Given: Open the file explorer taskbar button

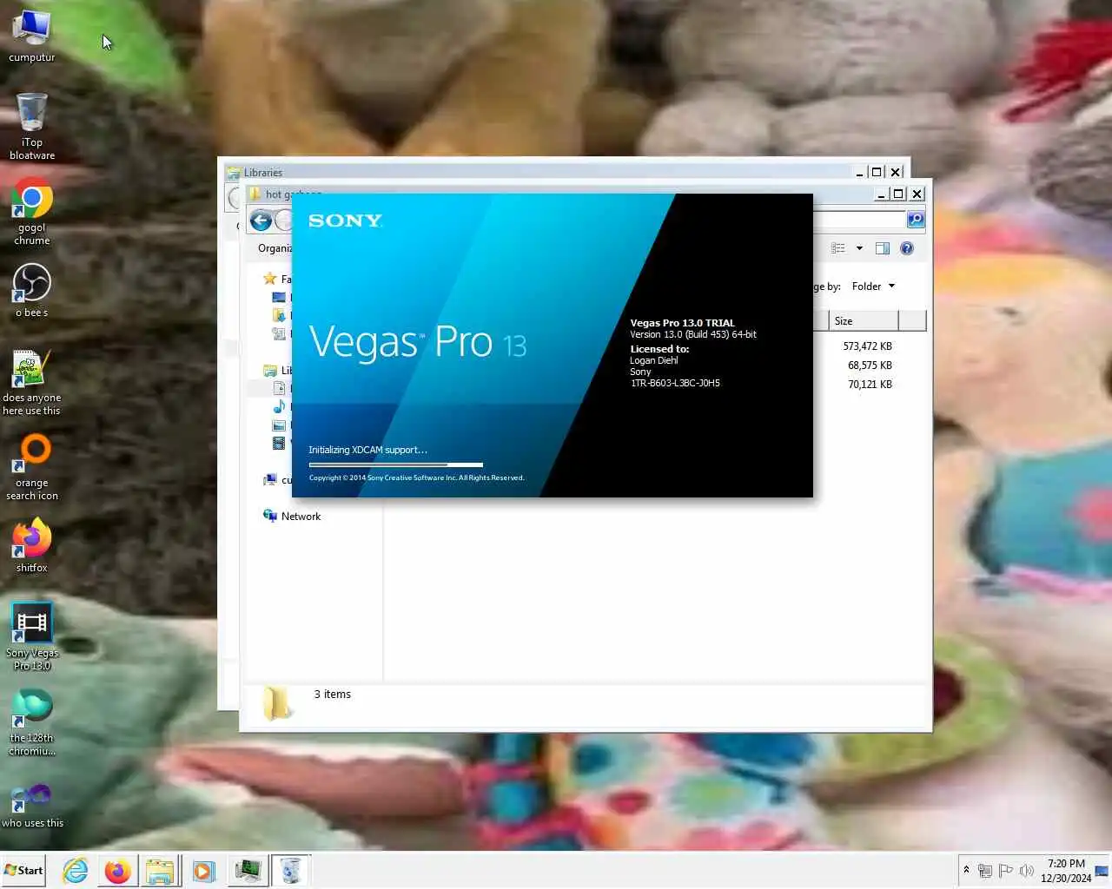Looking at the screenshot, I should 160,871.
